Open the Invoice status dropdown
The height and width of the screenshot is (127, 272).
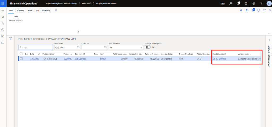point(141,48)
